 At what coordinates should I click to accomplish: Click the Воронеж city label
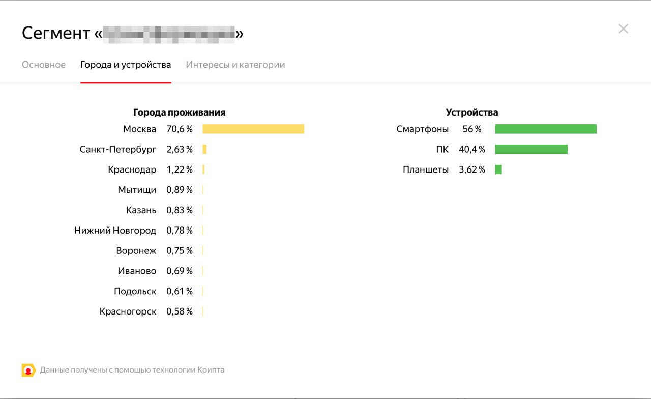click(136, 251)
